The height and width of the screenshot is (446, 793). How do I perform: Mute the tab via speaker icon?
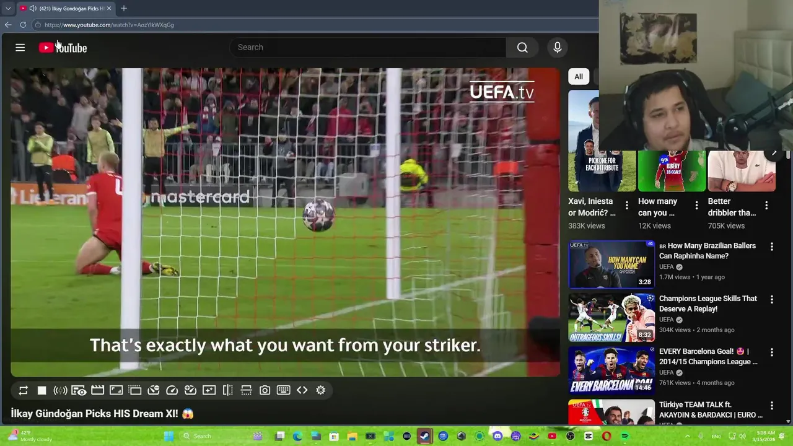pyautogui.click(x=32, y=8)
